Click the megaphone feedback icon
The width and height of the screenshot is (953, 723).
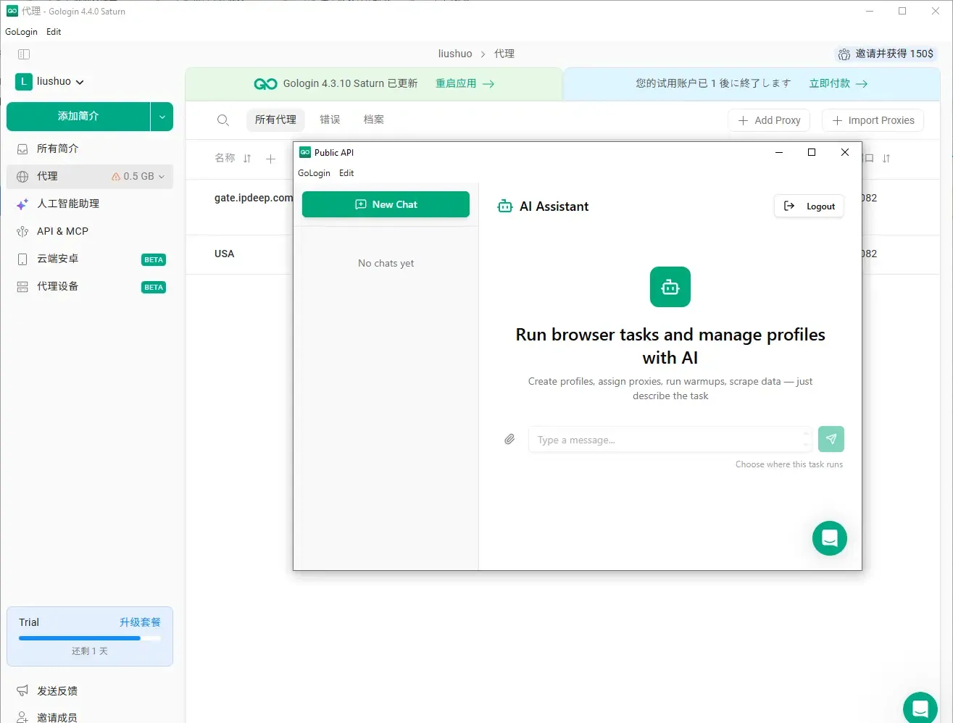(x=22, y=690)
